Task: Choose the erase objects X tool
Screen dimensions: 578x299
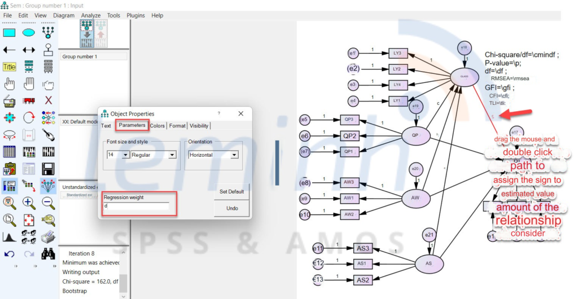Action: click(x=49, y=101)
